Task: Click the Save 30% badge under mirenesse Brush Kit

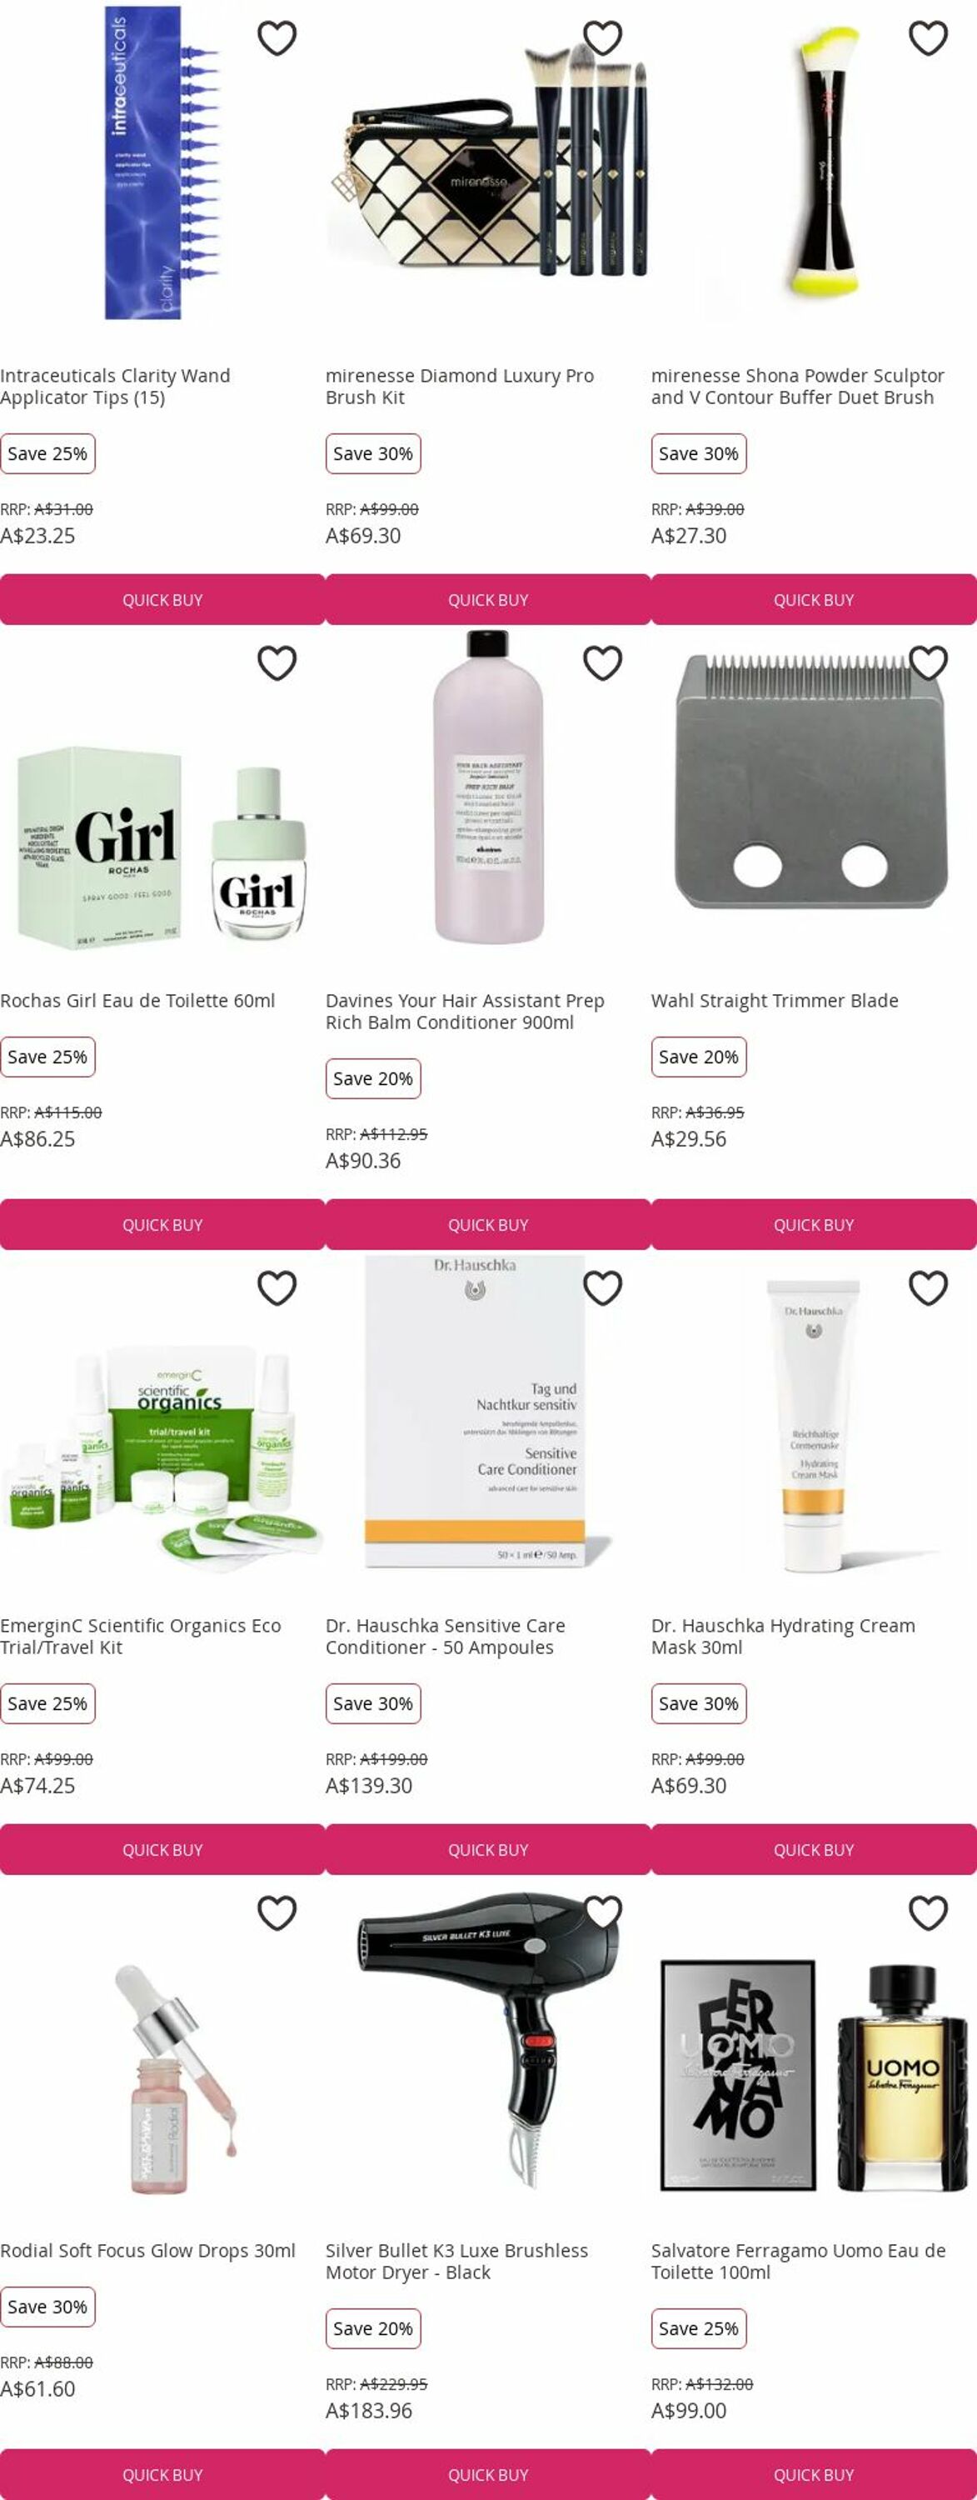Action: tap(372, 453)
